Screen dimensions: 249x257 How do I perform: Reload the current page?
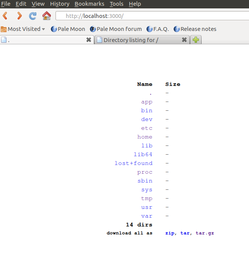[x=33, y=16]
